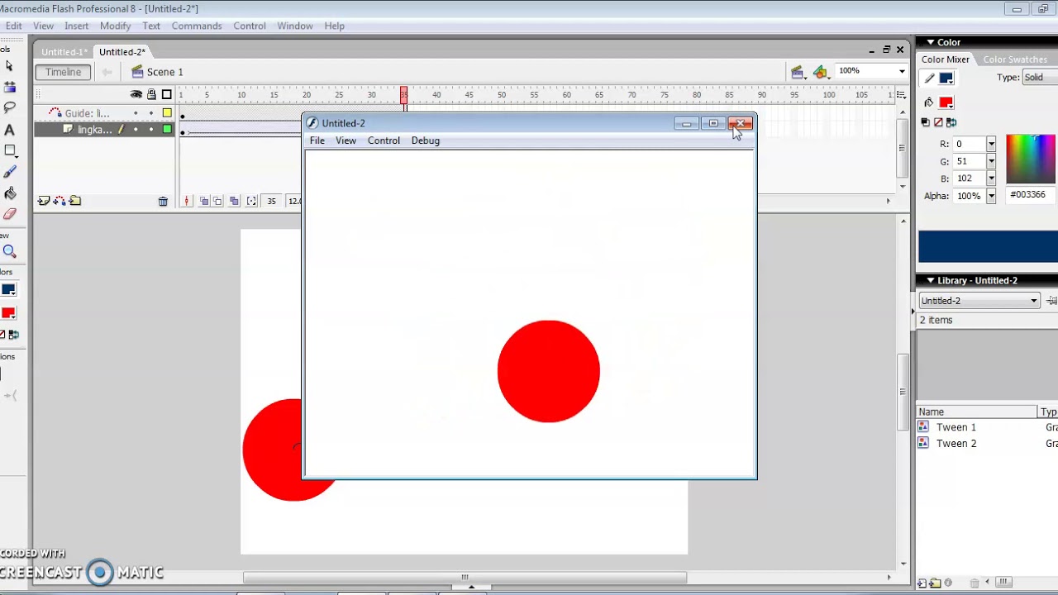Select the Text tool in Tools panel

[9, 130]
